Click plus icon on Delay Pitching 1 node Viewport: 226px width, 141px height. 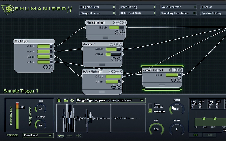coord(119,87)
